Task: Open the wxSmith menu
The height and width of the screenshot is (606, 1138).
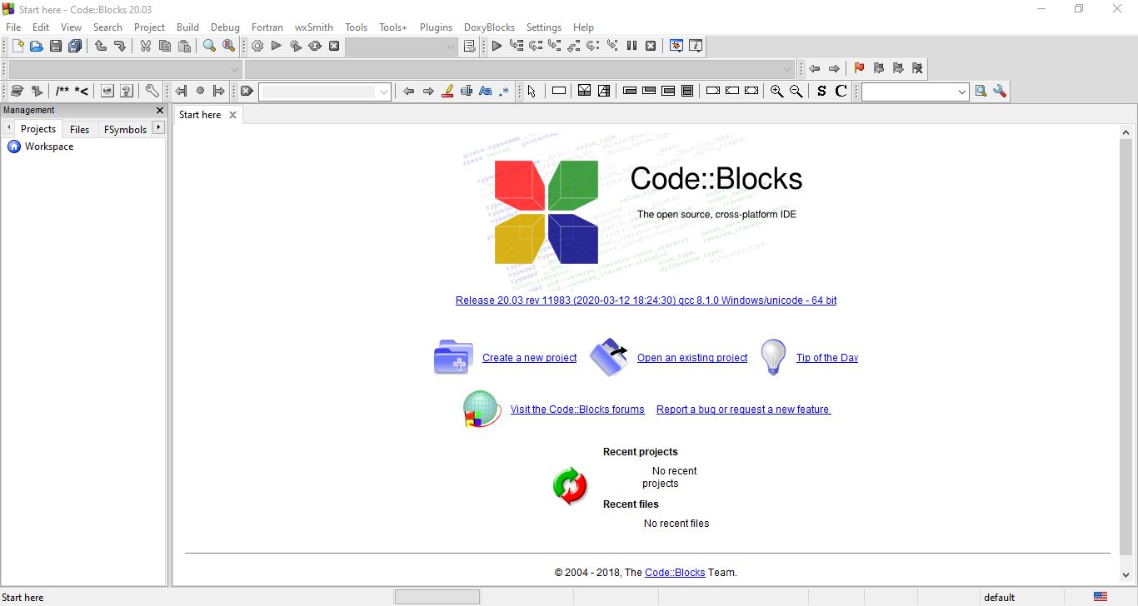Action: tap(314, 27)
